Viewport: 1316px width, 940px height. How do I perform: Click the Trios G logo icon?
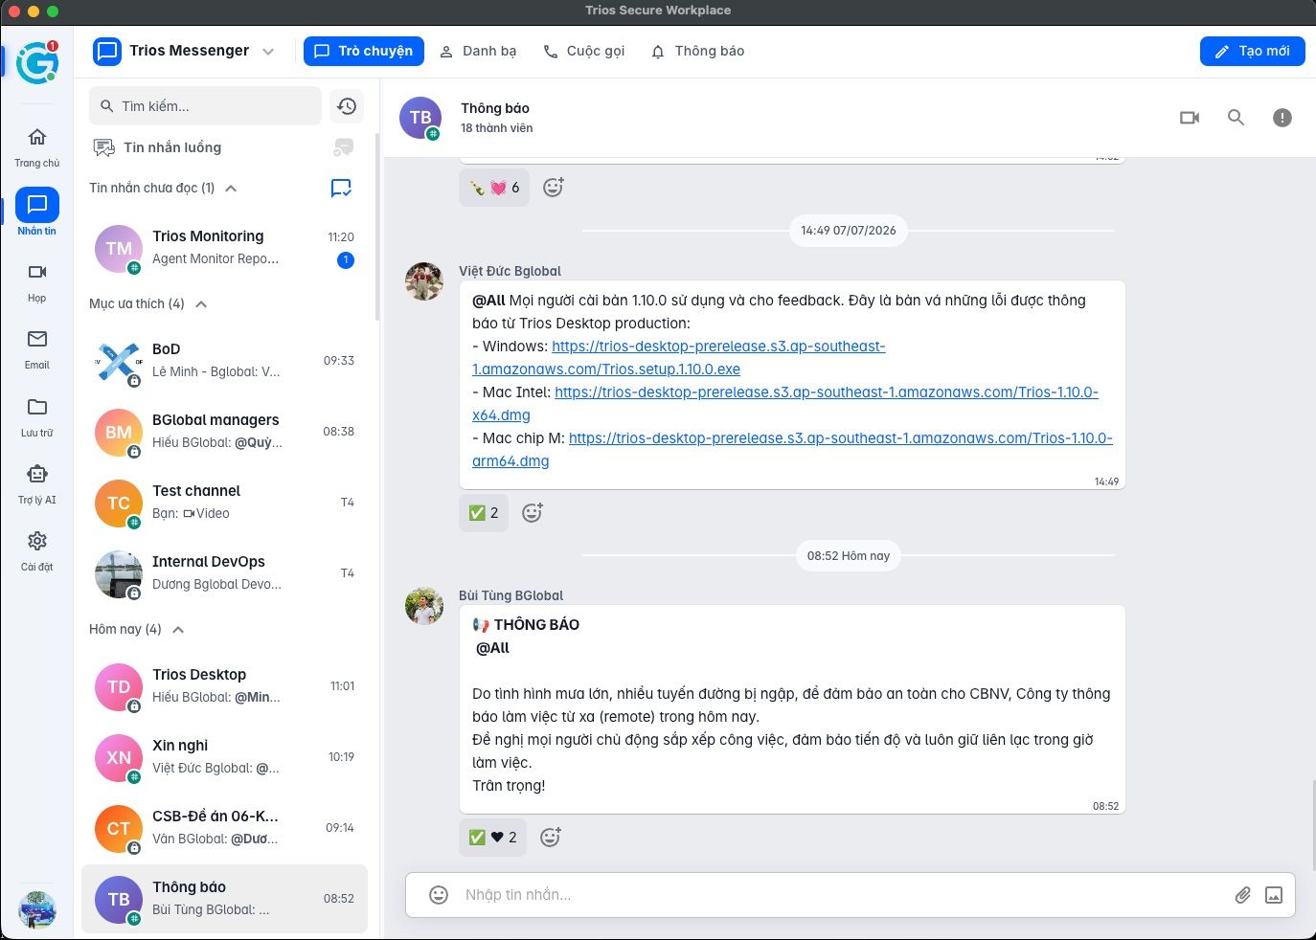tap(37, 63)
